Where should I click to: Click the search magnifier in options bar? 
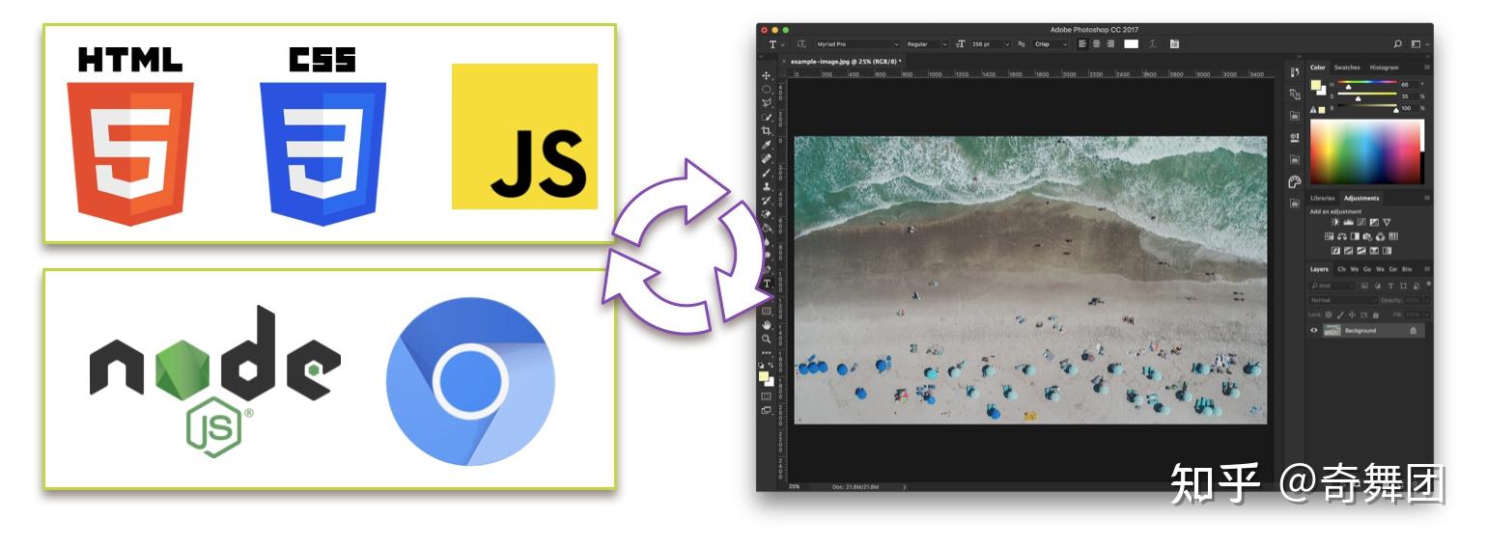tap(1398, 44)
